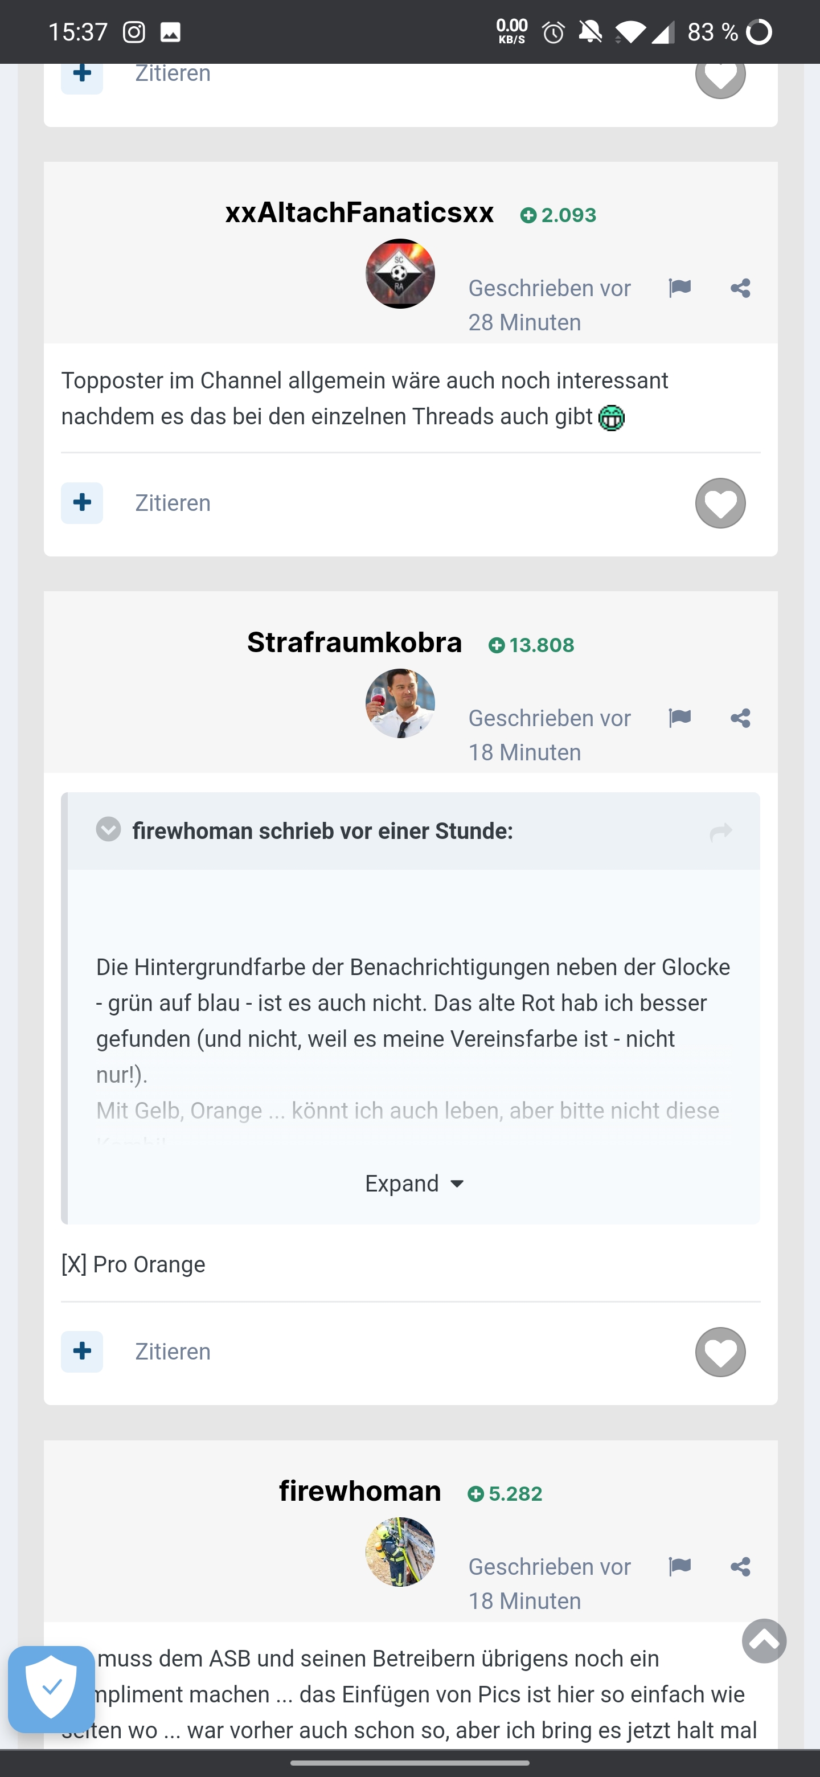This screenshot has width=820, height=1777.
Task: Tap the grinning emoji in the Topposter post
Action: [x=612, y=418]
